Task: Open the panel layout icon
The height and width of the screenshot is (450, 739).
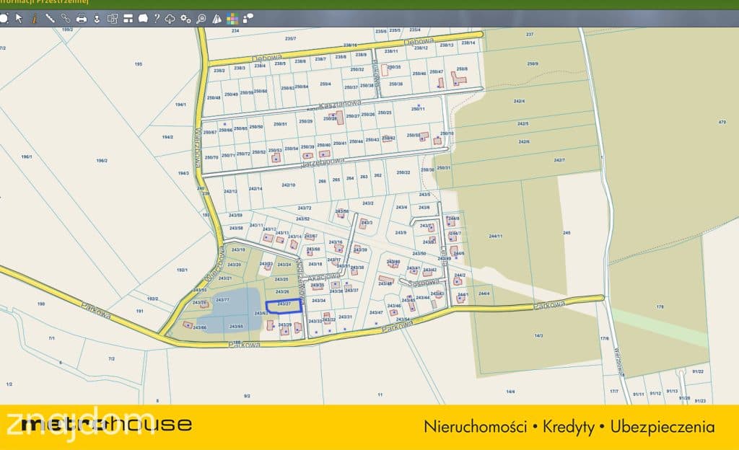Action: (x=128, y=19)
